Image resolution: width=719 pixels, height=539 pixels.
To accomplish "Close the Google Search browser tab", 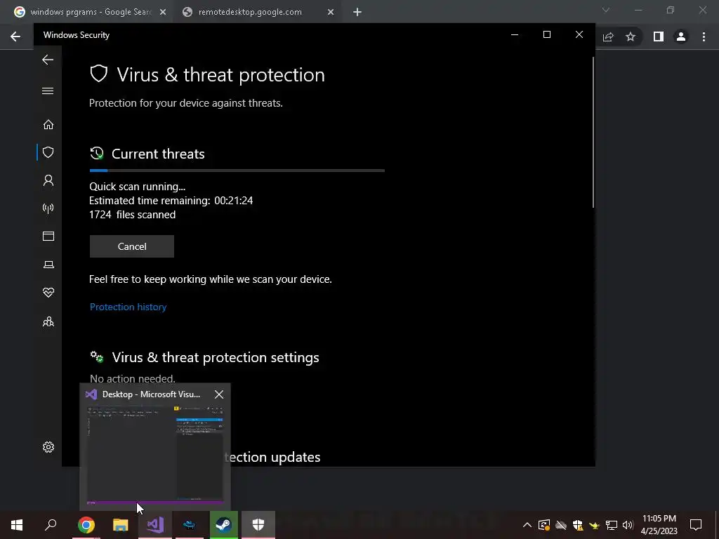I will coord(163,13).
